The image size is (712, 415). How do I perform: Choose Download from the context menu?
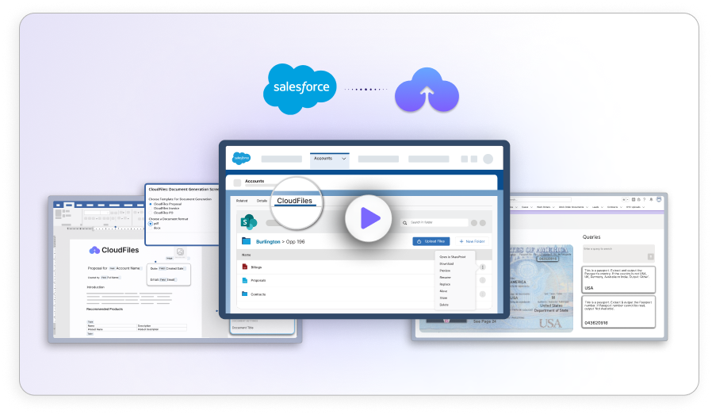[x=446, y=263]
